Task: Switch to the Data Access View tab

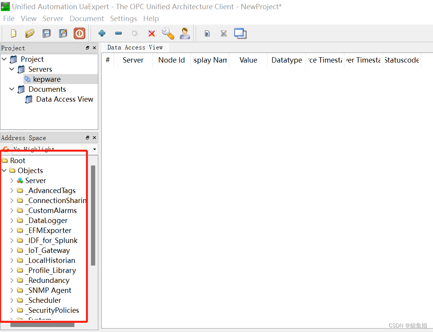Action: pos(135,48)
